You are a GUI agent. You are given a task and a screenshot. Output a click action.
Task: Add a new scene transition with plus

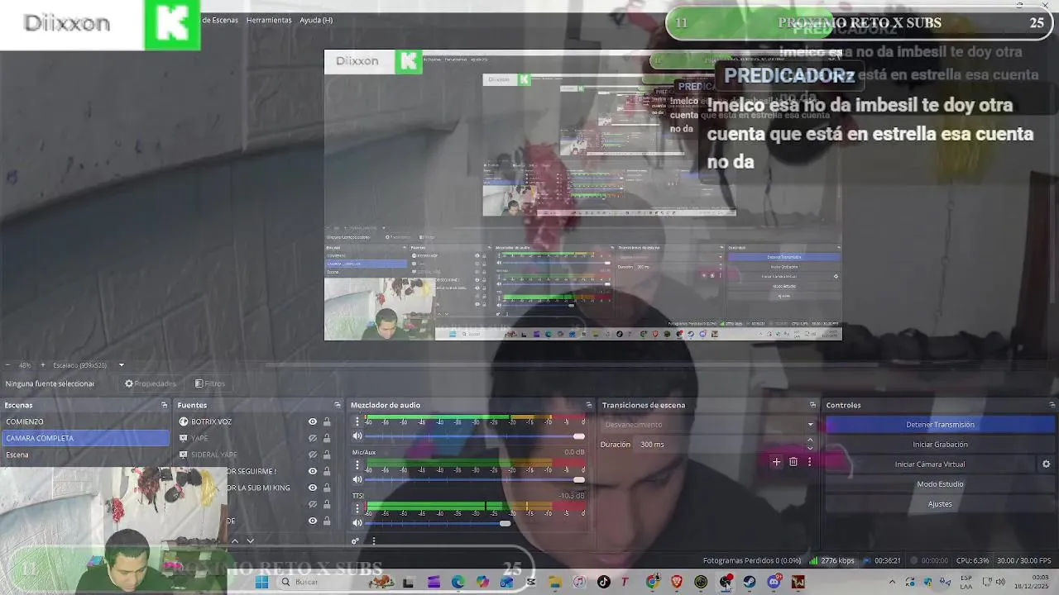pos(776,462)
